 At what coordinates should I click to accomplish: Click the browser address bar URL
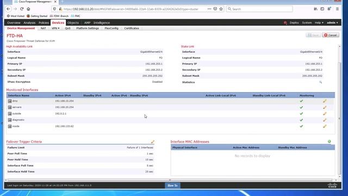pyautogui.click(x=131, y=9)
